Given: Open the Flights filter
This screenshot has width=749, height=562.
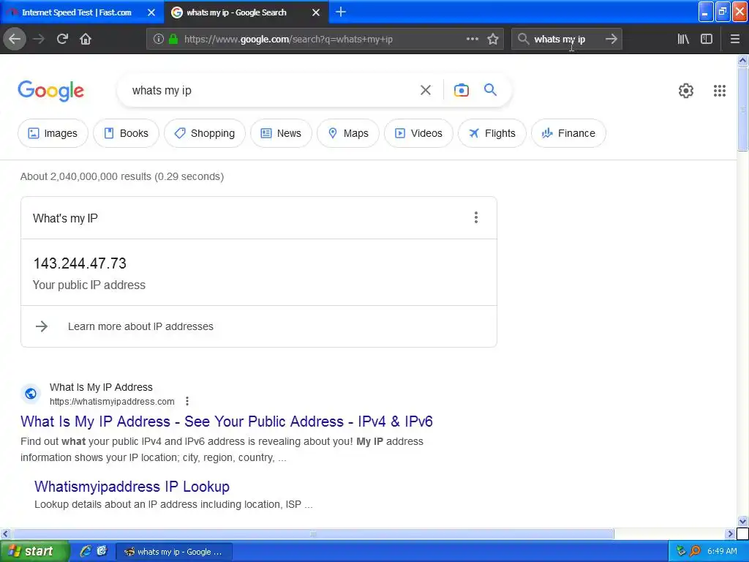Looking at the screenshot, I should 492,133.
